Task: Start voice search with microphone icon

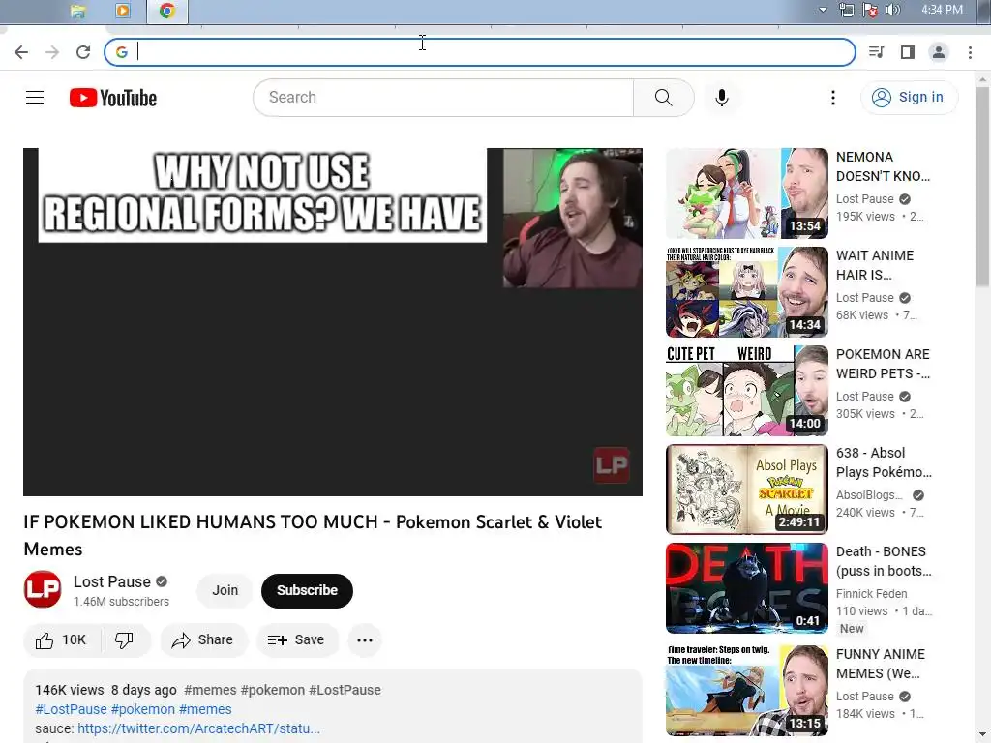Action: pos(722,98)
